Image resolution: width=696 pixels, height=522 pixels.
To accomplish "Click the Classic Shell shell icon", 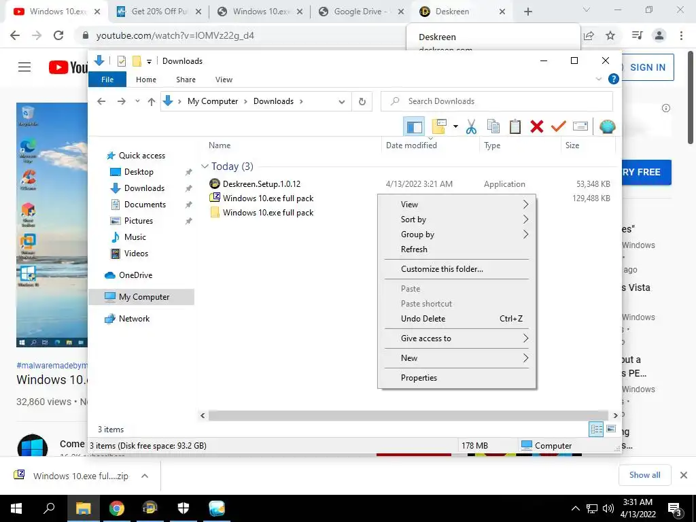I will pyautogui.click(x=607, y=126).
